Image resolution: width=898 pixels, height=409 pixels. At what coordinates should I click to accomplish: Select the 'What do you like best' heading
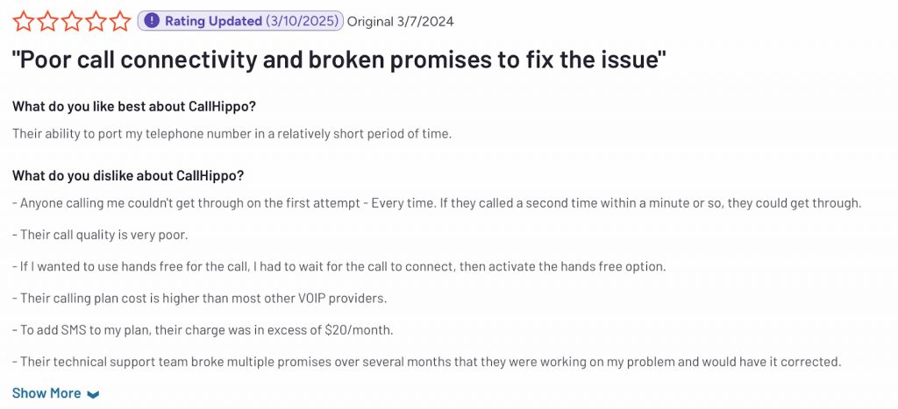[133, 107]
